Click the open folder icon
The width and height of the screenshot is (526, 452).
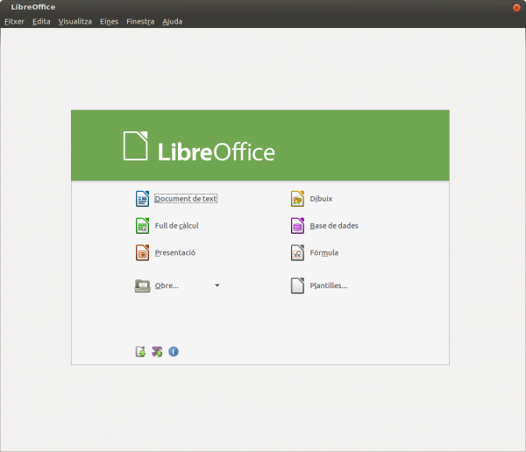[142, 286]
